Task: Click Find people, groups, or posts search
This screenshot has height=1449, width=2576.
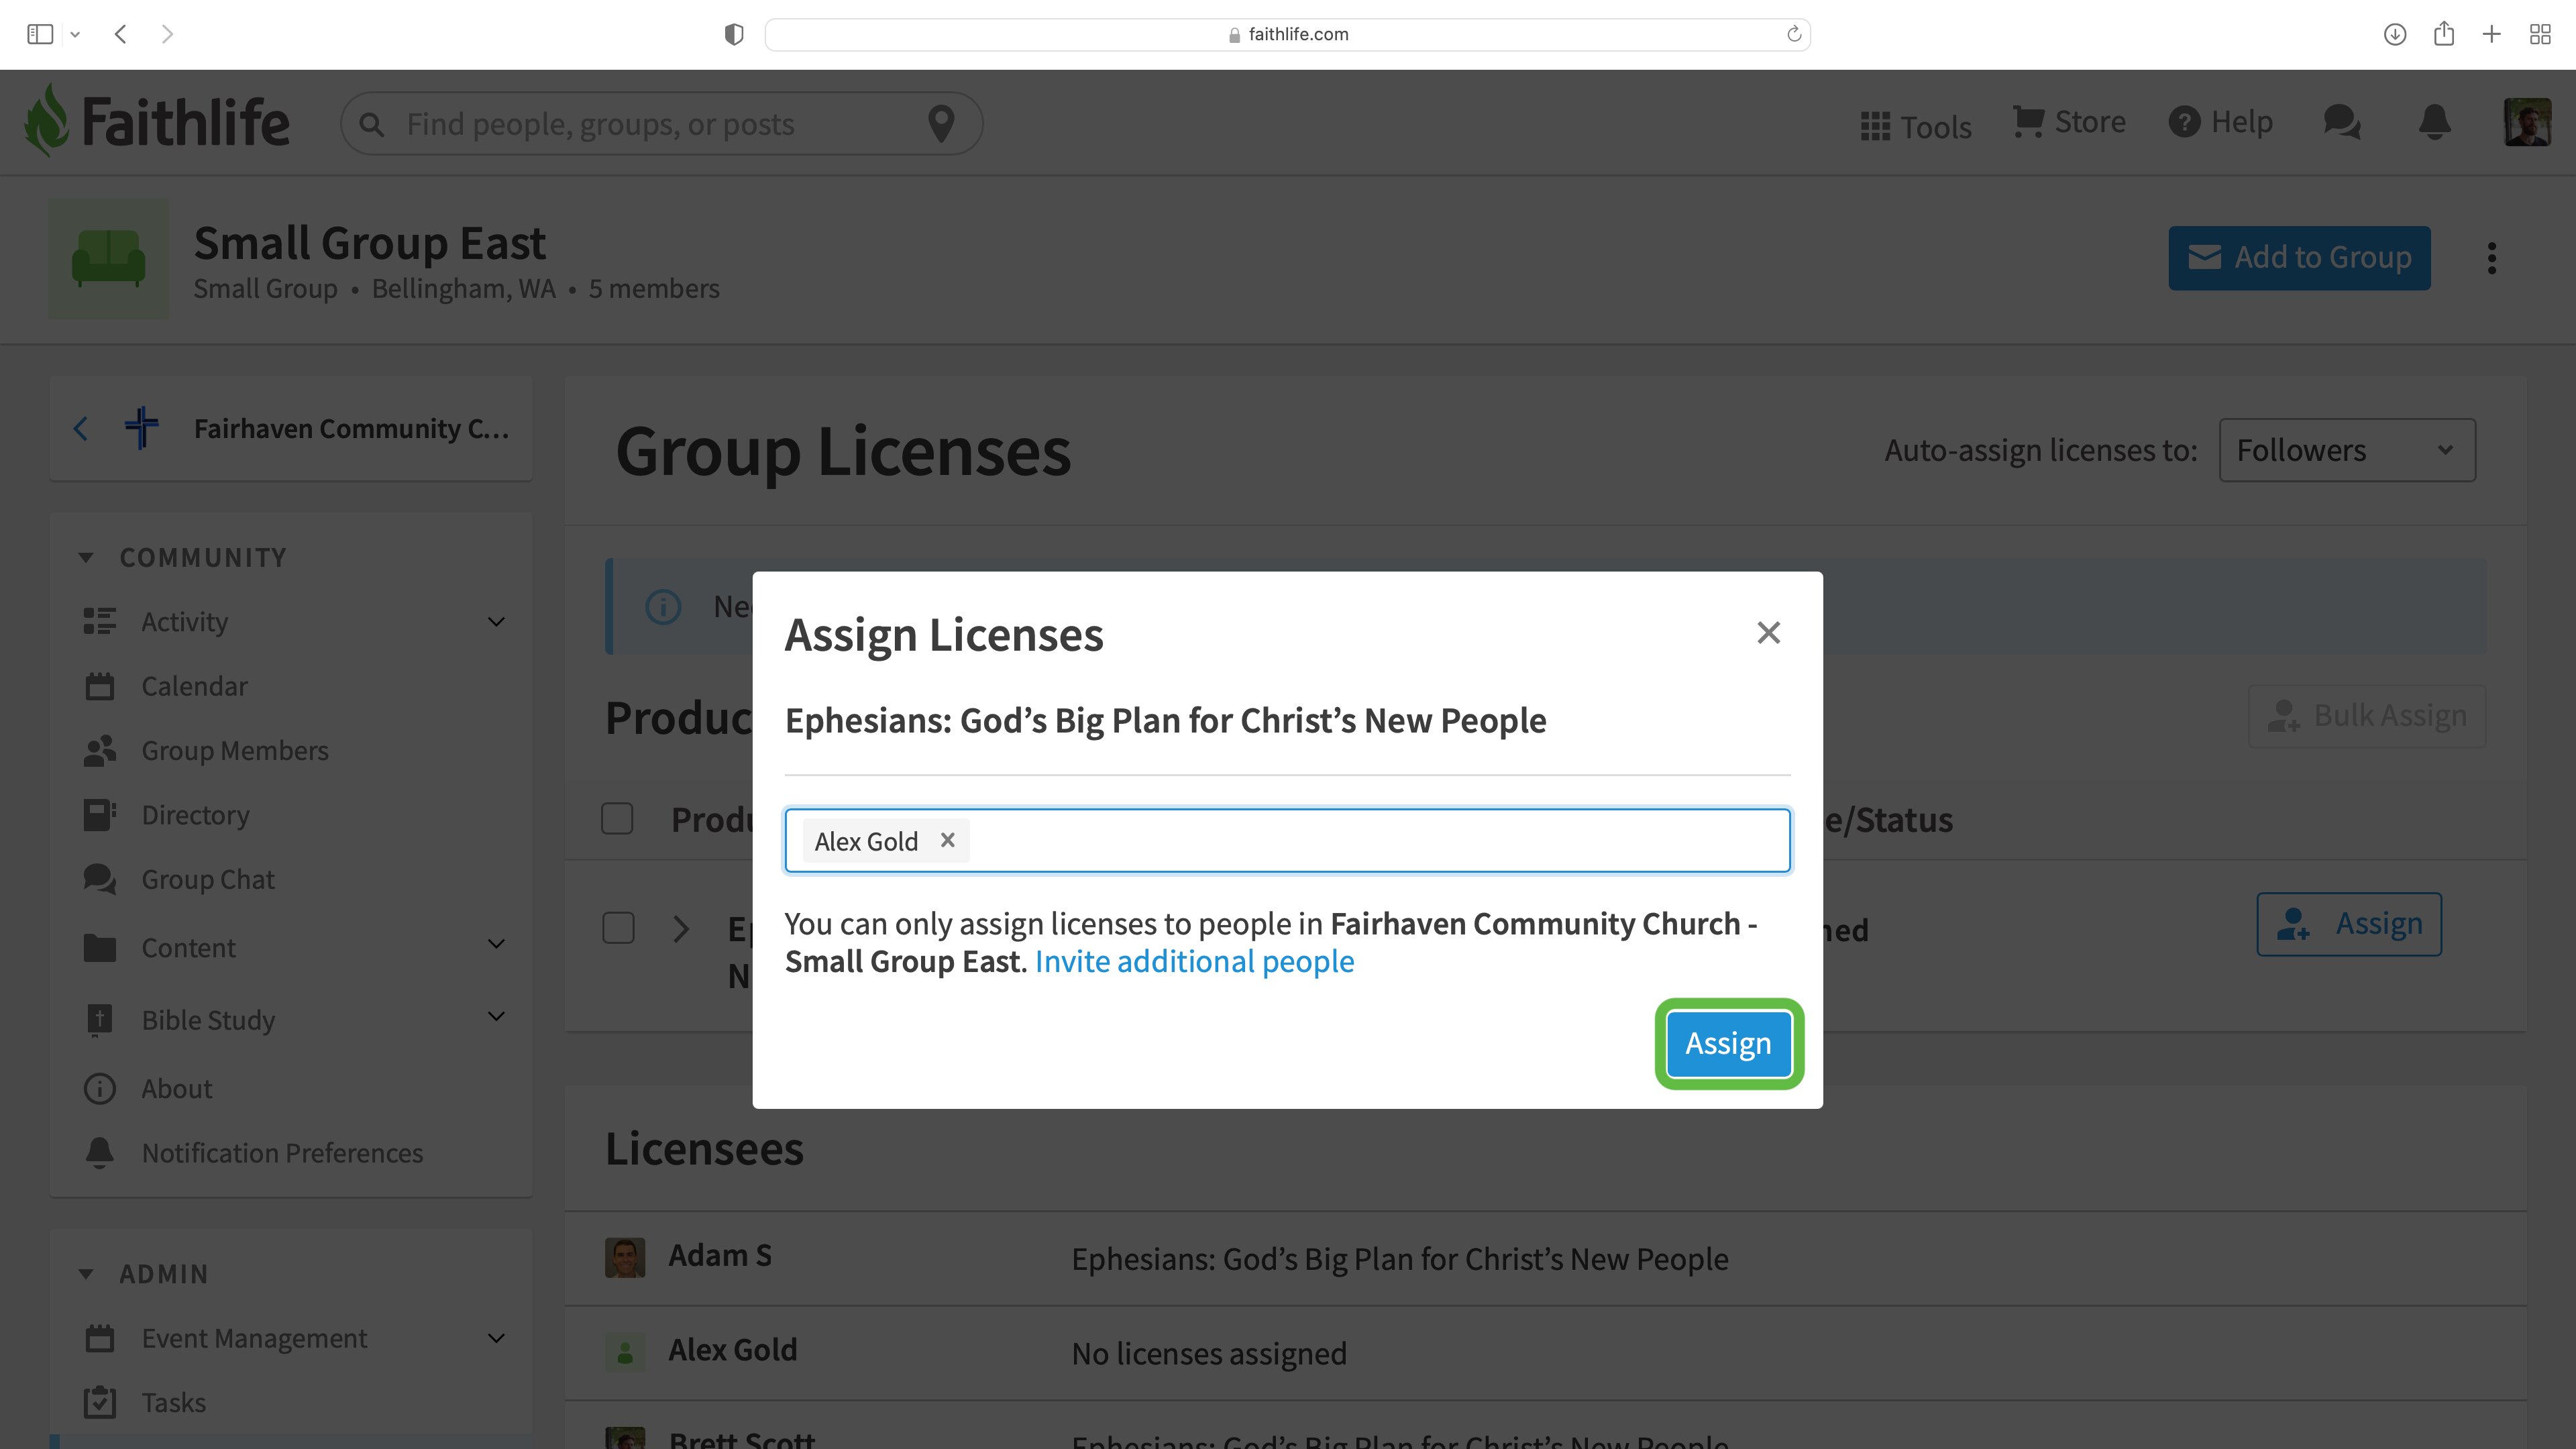Action: [x=661, y=124]
